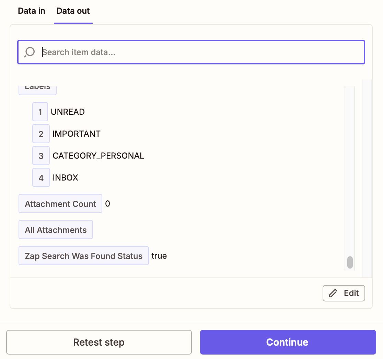Click the data list scrollbar thumb
This screenshot has height=359, width=383.
coord(350,262)
